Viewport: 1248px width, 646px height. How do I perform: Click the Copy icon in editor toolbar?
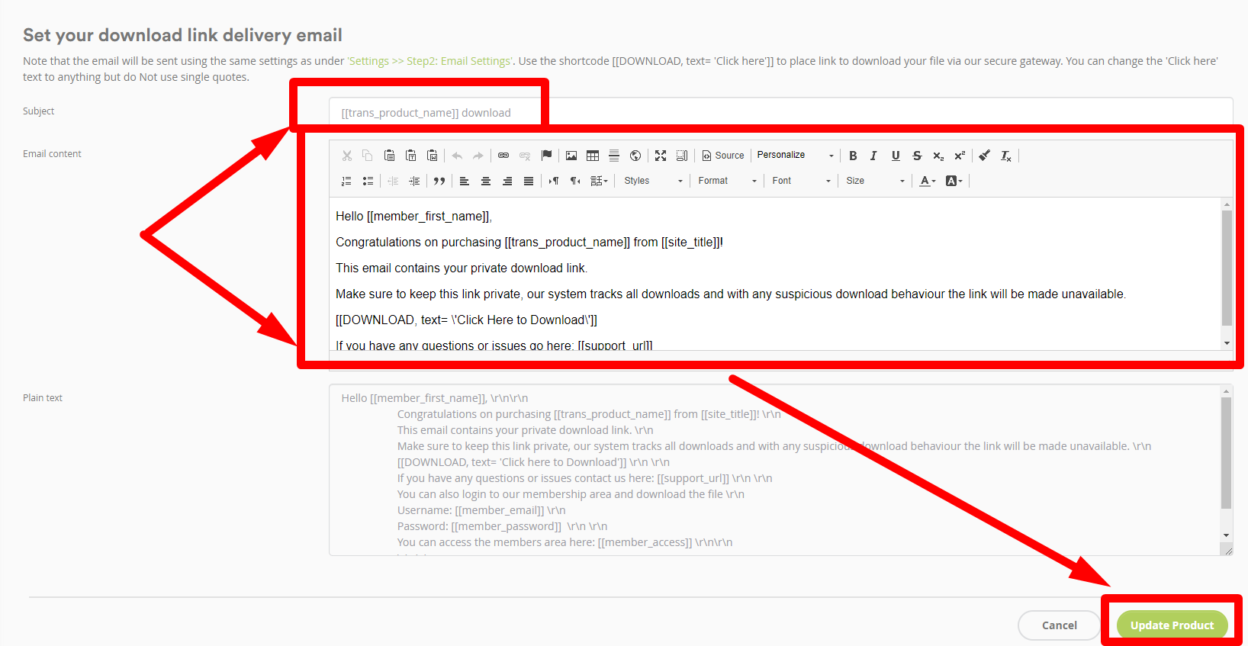(x=368, y=156)
